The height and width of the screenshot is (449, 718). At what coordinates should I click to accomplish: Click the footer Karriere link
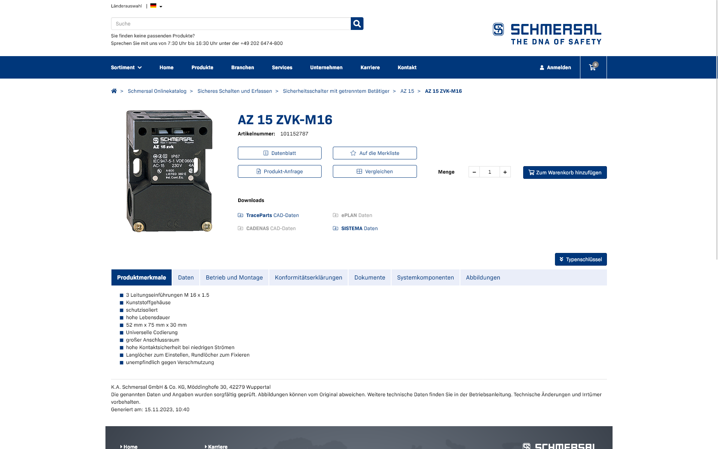pos(216,446)
